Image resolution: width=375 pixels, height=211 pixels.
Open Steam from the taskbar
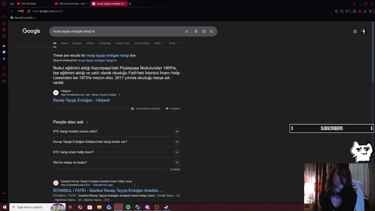tap(166, 207)
